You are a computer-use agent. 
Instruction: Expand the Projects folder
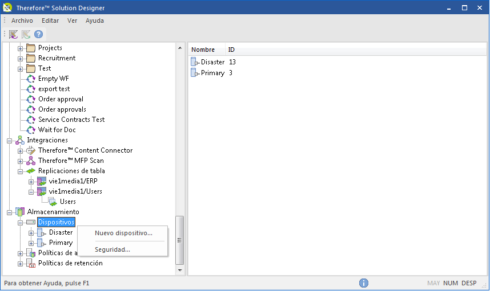pos(21,48)
